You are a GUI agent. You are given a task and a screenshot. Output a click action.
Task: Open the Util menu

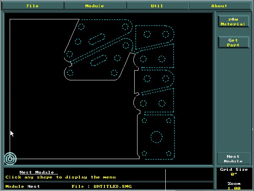click(157, 6)
